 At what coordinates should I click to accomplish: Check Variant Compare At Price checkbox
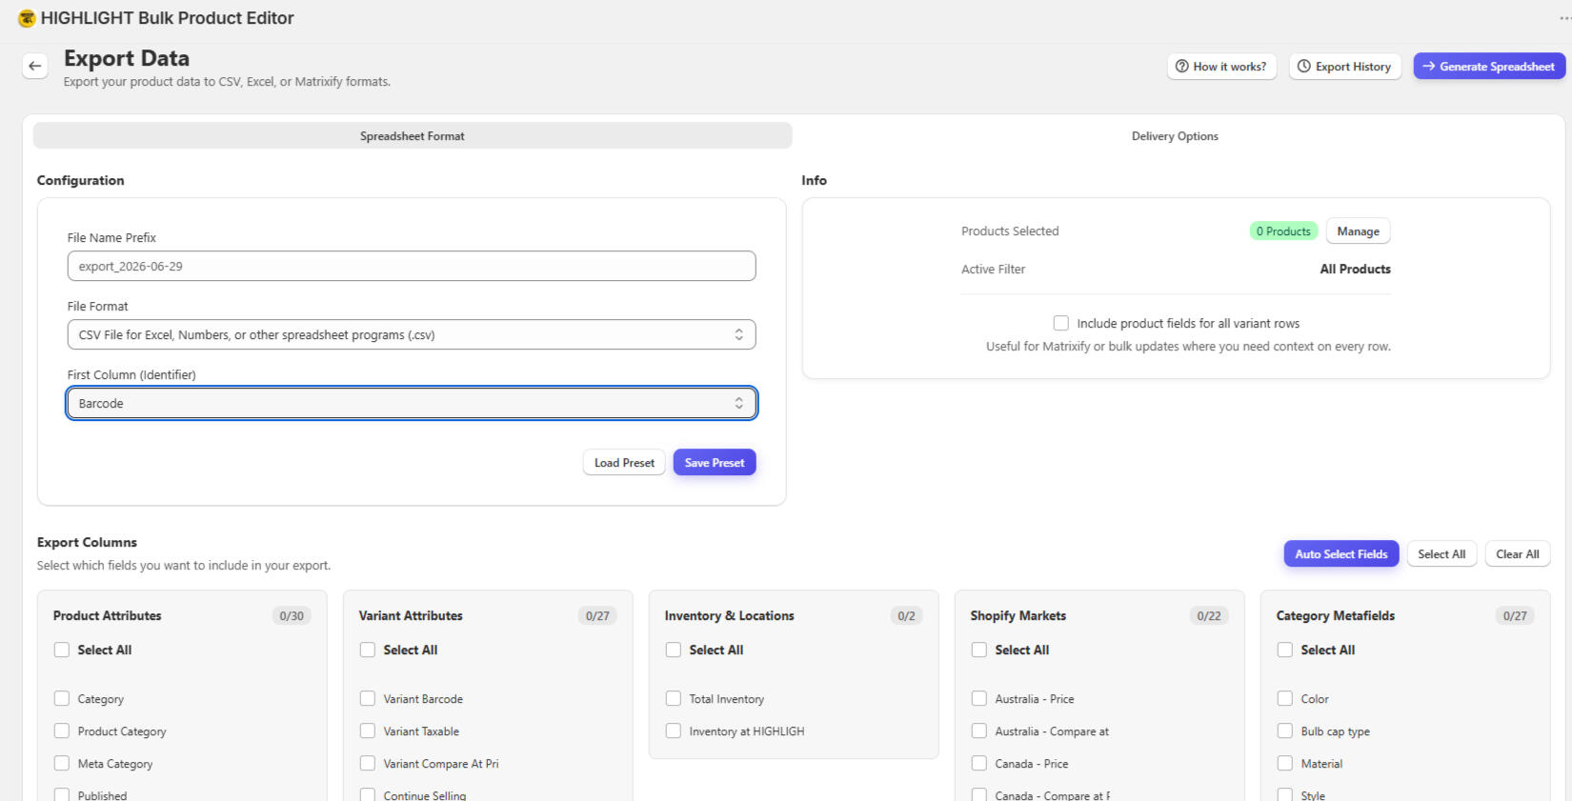368,763
